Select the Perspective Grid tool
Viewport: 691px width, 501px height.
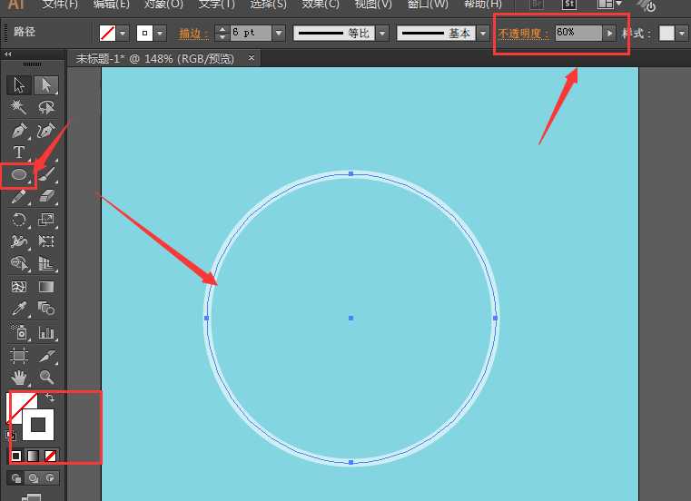pyautogui.click(x=45, y=263)
